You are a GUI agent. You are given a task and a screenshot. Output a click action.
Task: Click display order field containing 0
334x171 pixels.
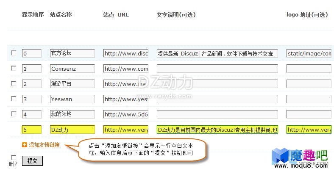32,53
